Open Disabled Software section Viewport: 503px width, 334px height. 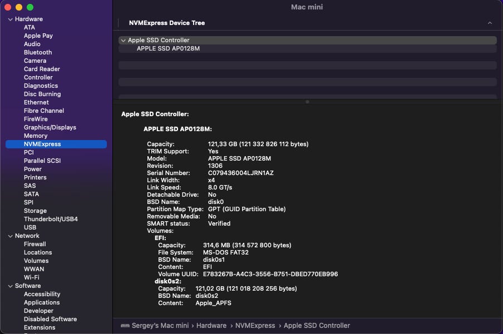click(x=51, y=319)
